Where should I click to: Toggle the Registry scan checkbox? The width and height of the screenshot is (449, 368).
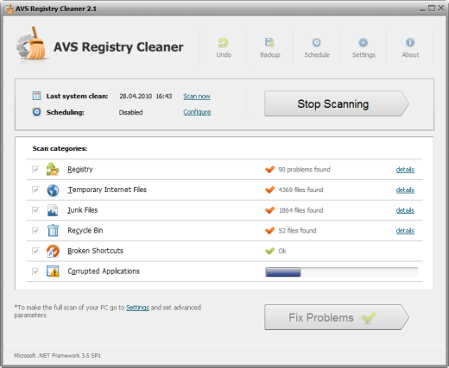35,170
